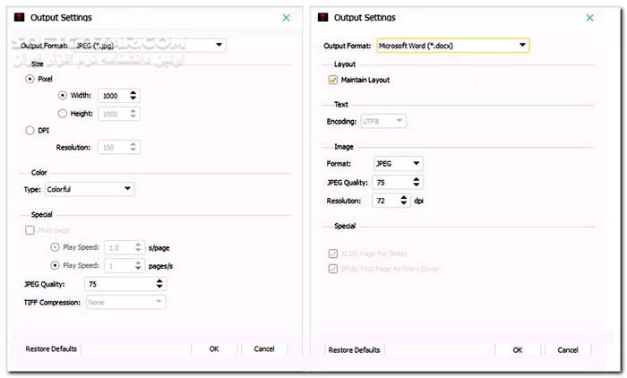Adjust the 72 dpi Resolution stepper
627x378 pixels.
(x=404, y=201)
